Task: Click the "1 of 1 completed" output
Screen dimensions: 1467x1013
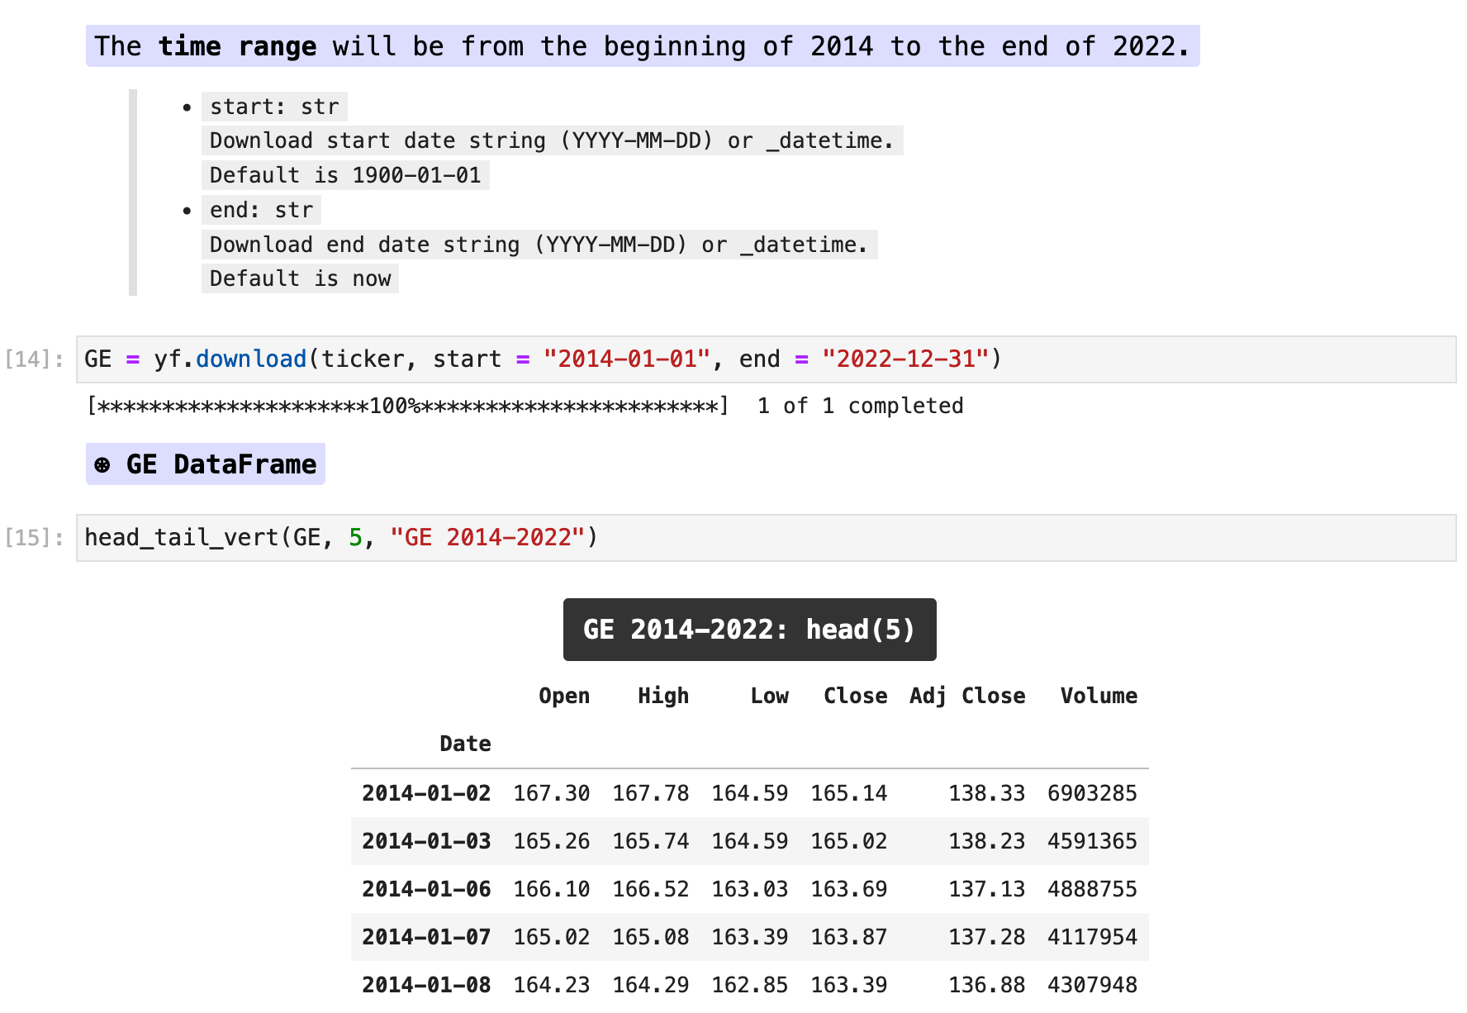Action: pyautogui.click(x=860, y=406)
